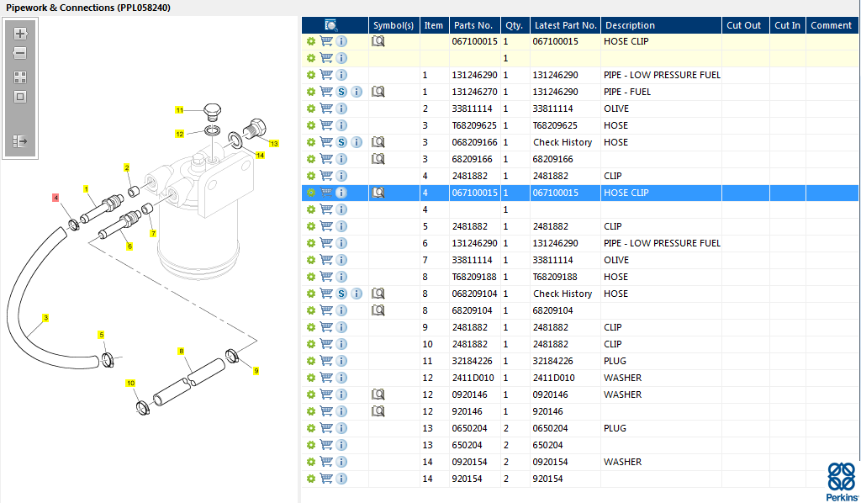861x503 pixels.
Task: Select callout 11 on the diagram
Action: (180, 110)
